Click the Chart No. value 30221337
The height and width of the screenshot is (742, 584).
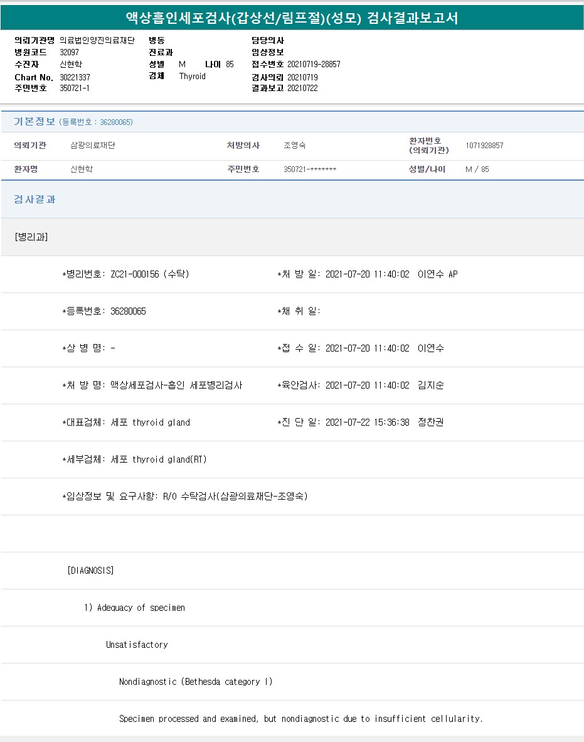point(75,77)
